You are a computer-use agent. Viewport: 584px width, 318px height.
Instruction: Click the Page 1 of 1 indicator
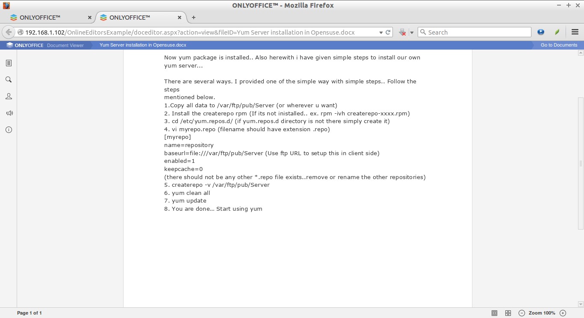[x=29, y=313]
